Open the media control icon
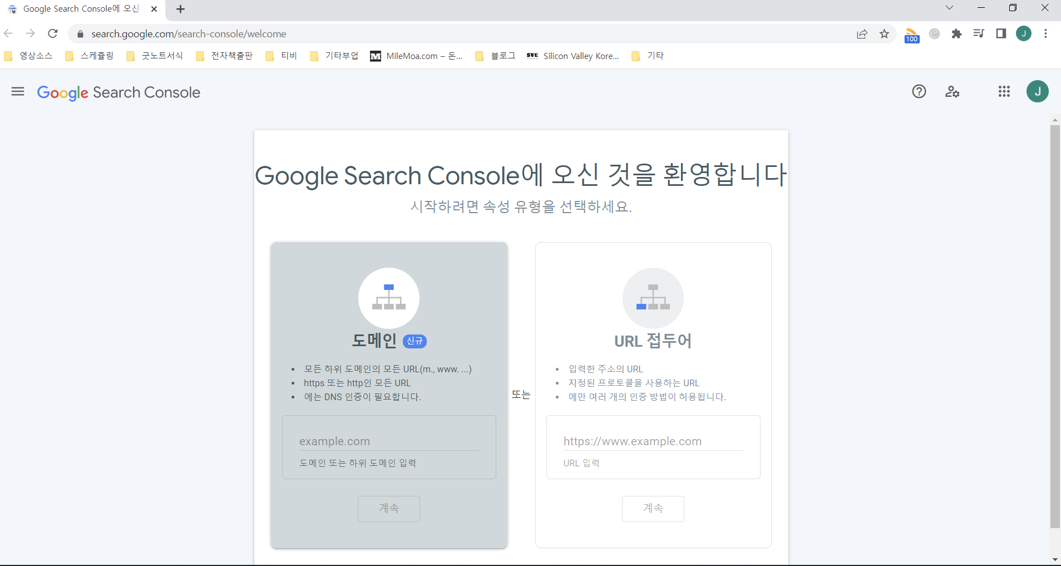The width and height of the screenshot is (1061, 566). (979, 34)
